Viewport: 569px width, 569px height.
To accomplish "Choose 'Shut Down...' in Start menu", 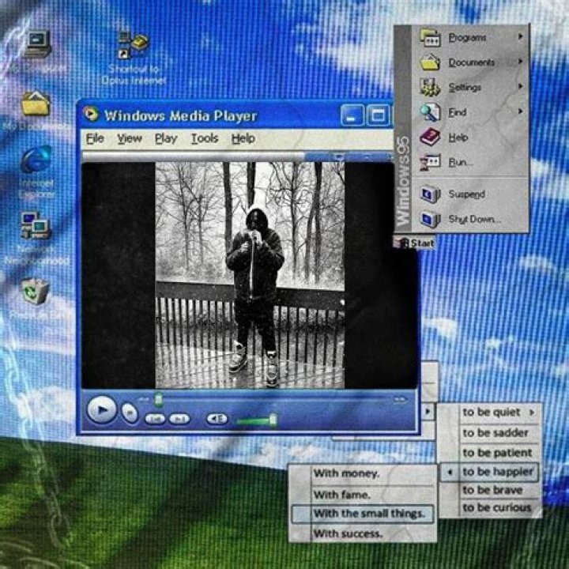I will [x=475, y=219].
